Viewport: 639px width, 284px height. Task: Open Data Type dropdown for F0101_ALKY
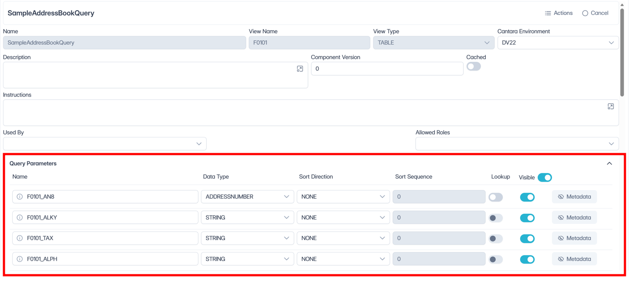click(248, 217)
